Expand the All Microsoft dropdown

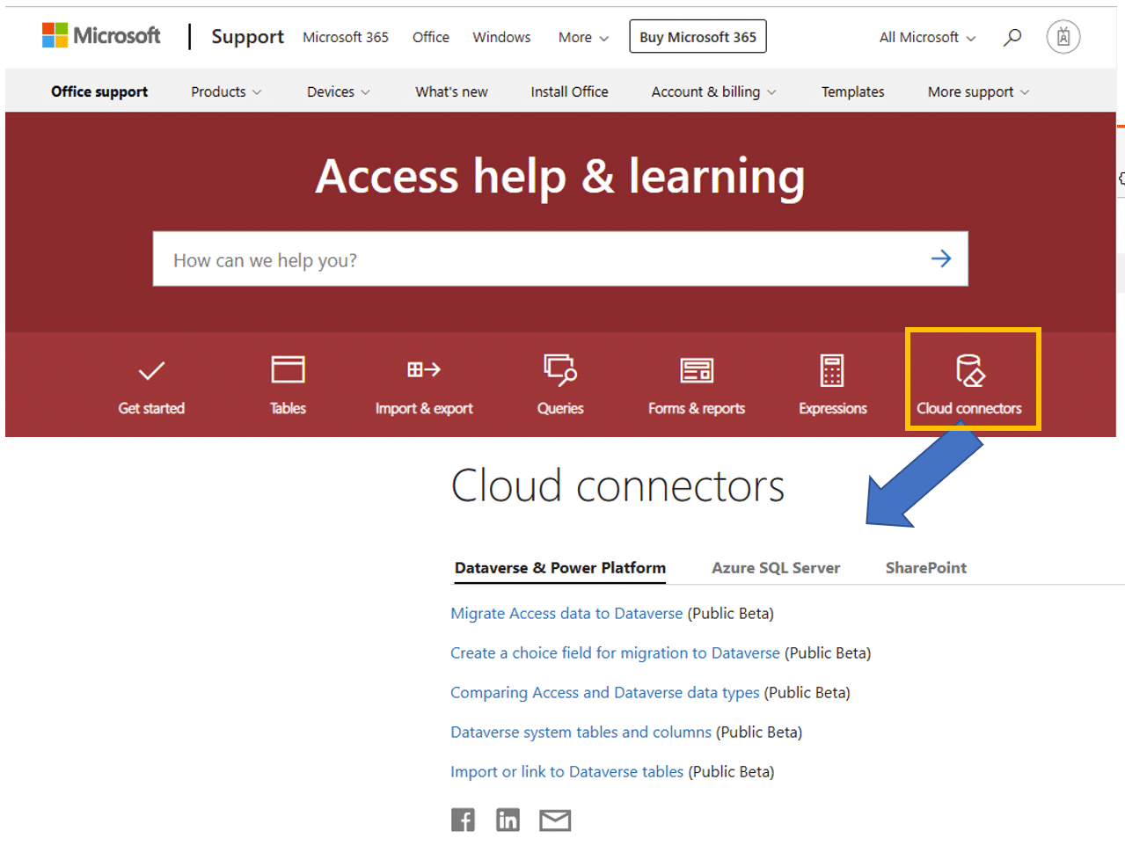pos(927,37)
